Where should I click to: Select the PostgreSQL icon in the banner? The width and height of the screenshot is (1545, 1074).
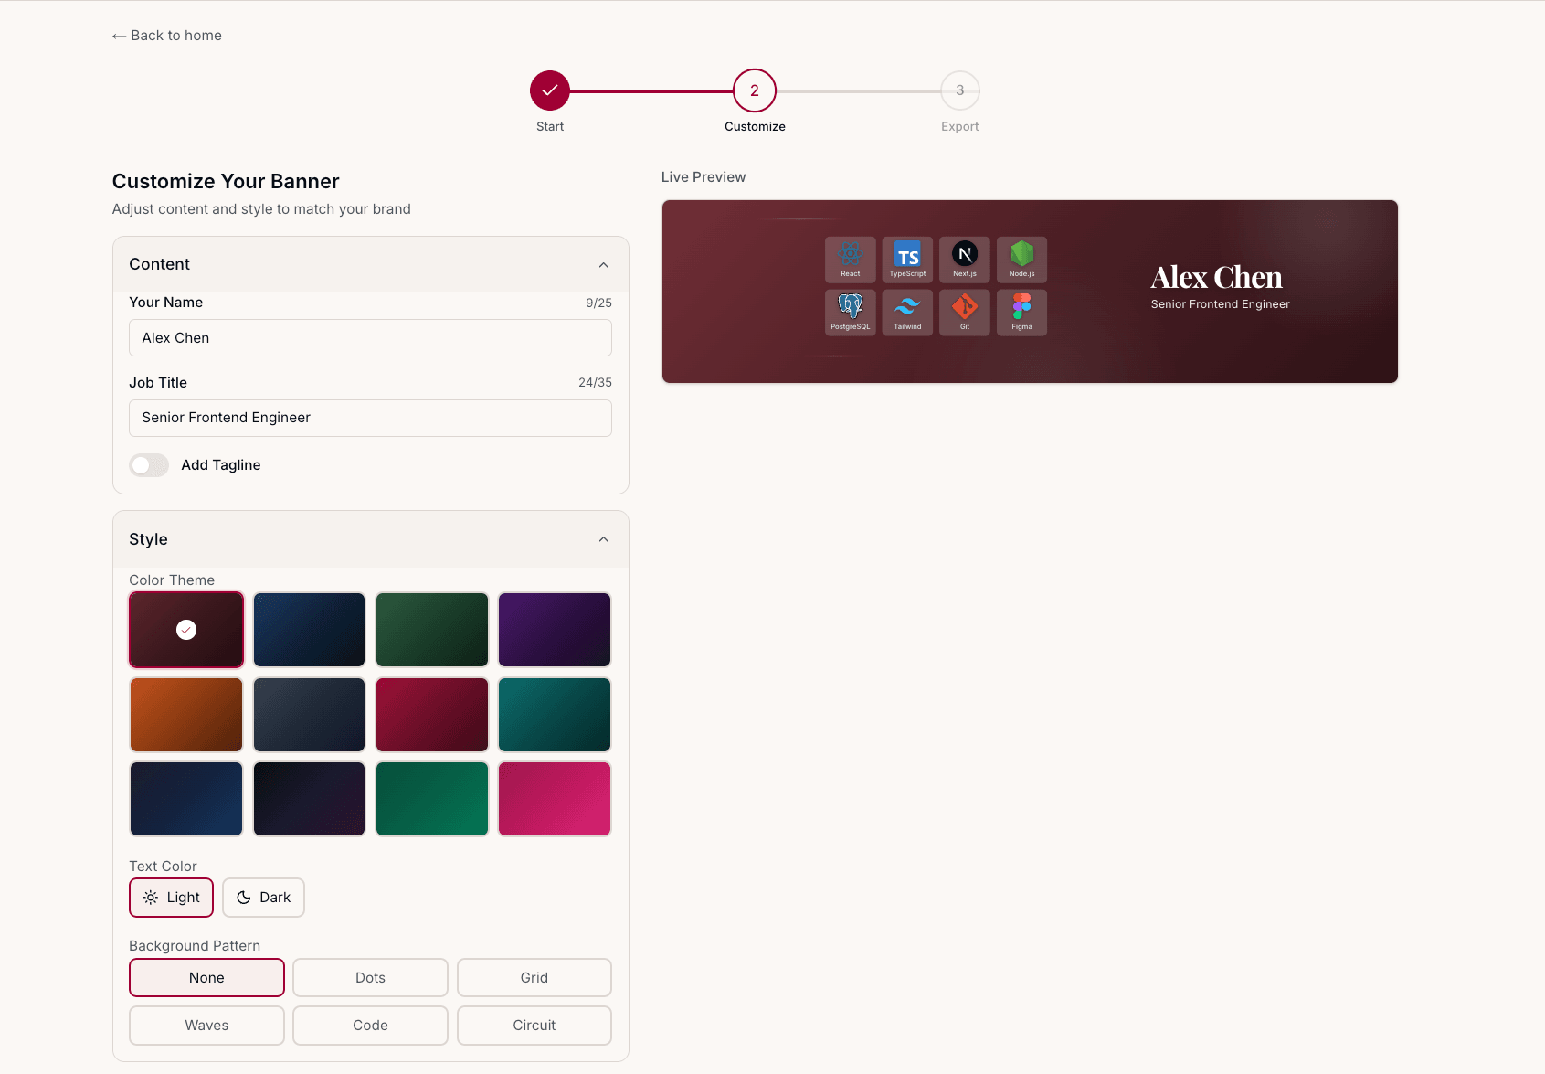coord(850,312)
